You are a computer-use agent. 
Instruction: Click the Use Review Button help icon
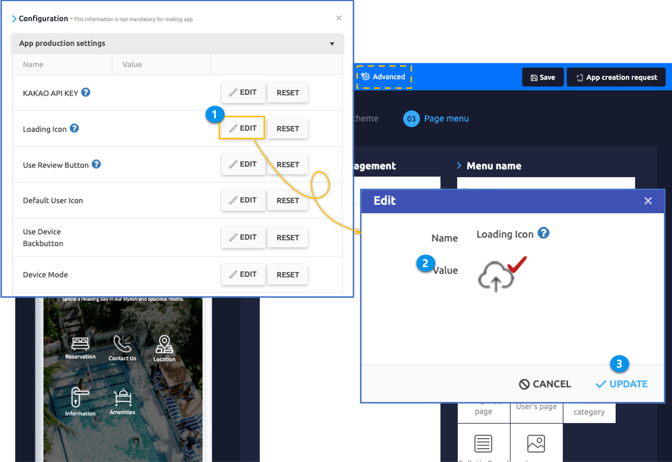[x=96, y=164]
